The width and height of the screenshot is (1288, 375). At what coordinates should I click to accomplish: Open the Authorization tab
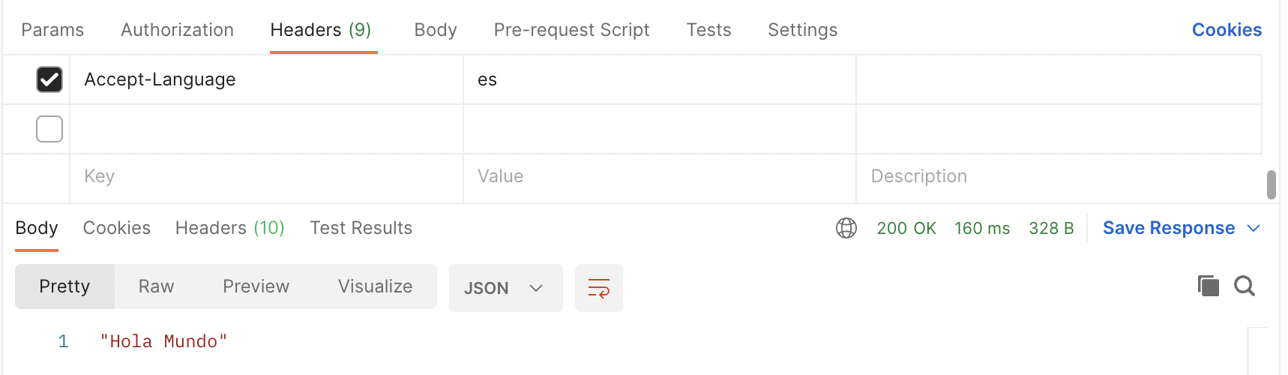pos(177,30)
